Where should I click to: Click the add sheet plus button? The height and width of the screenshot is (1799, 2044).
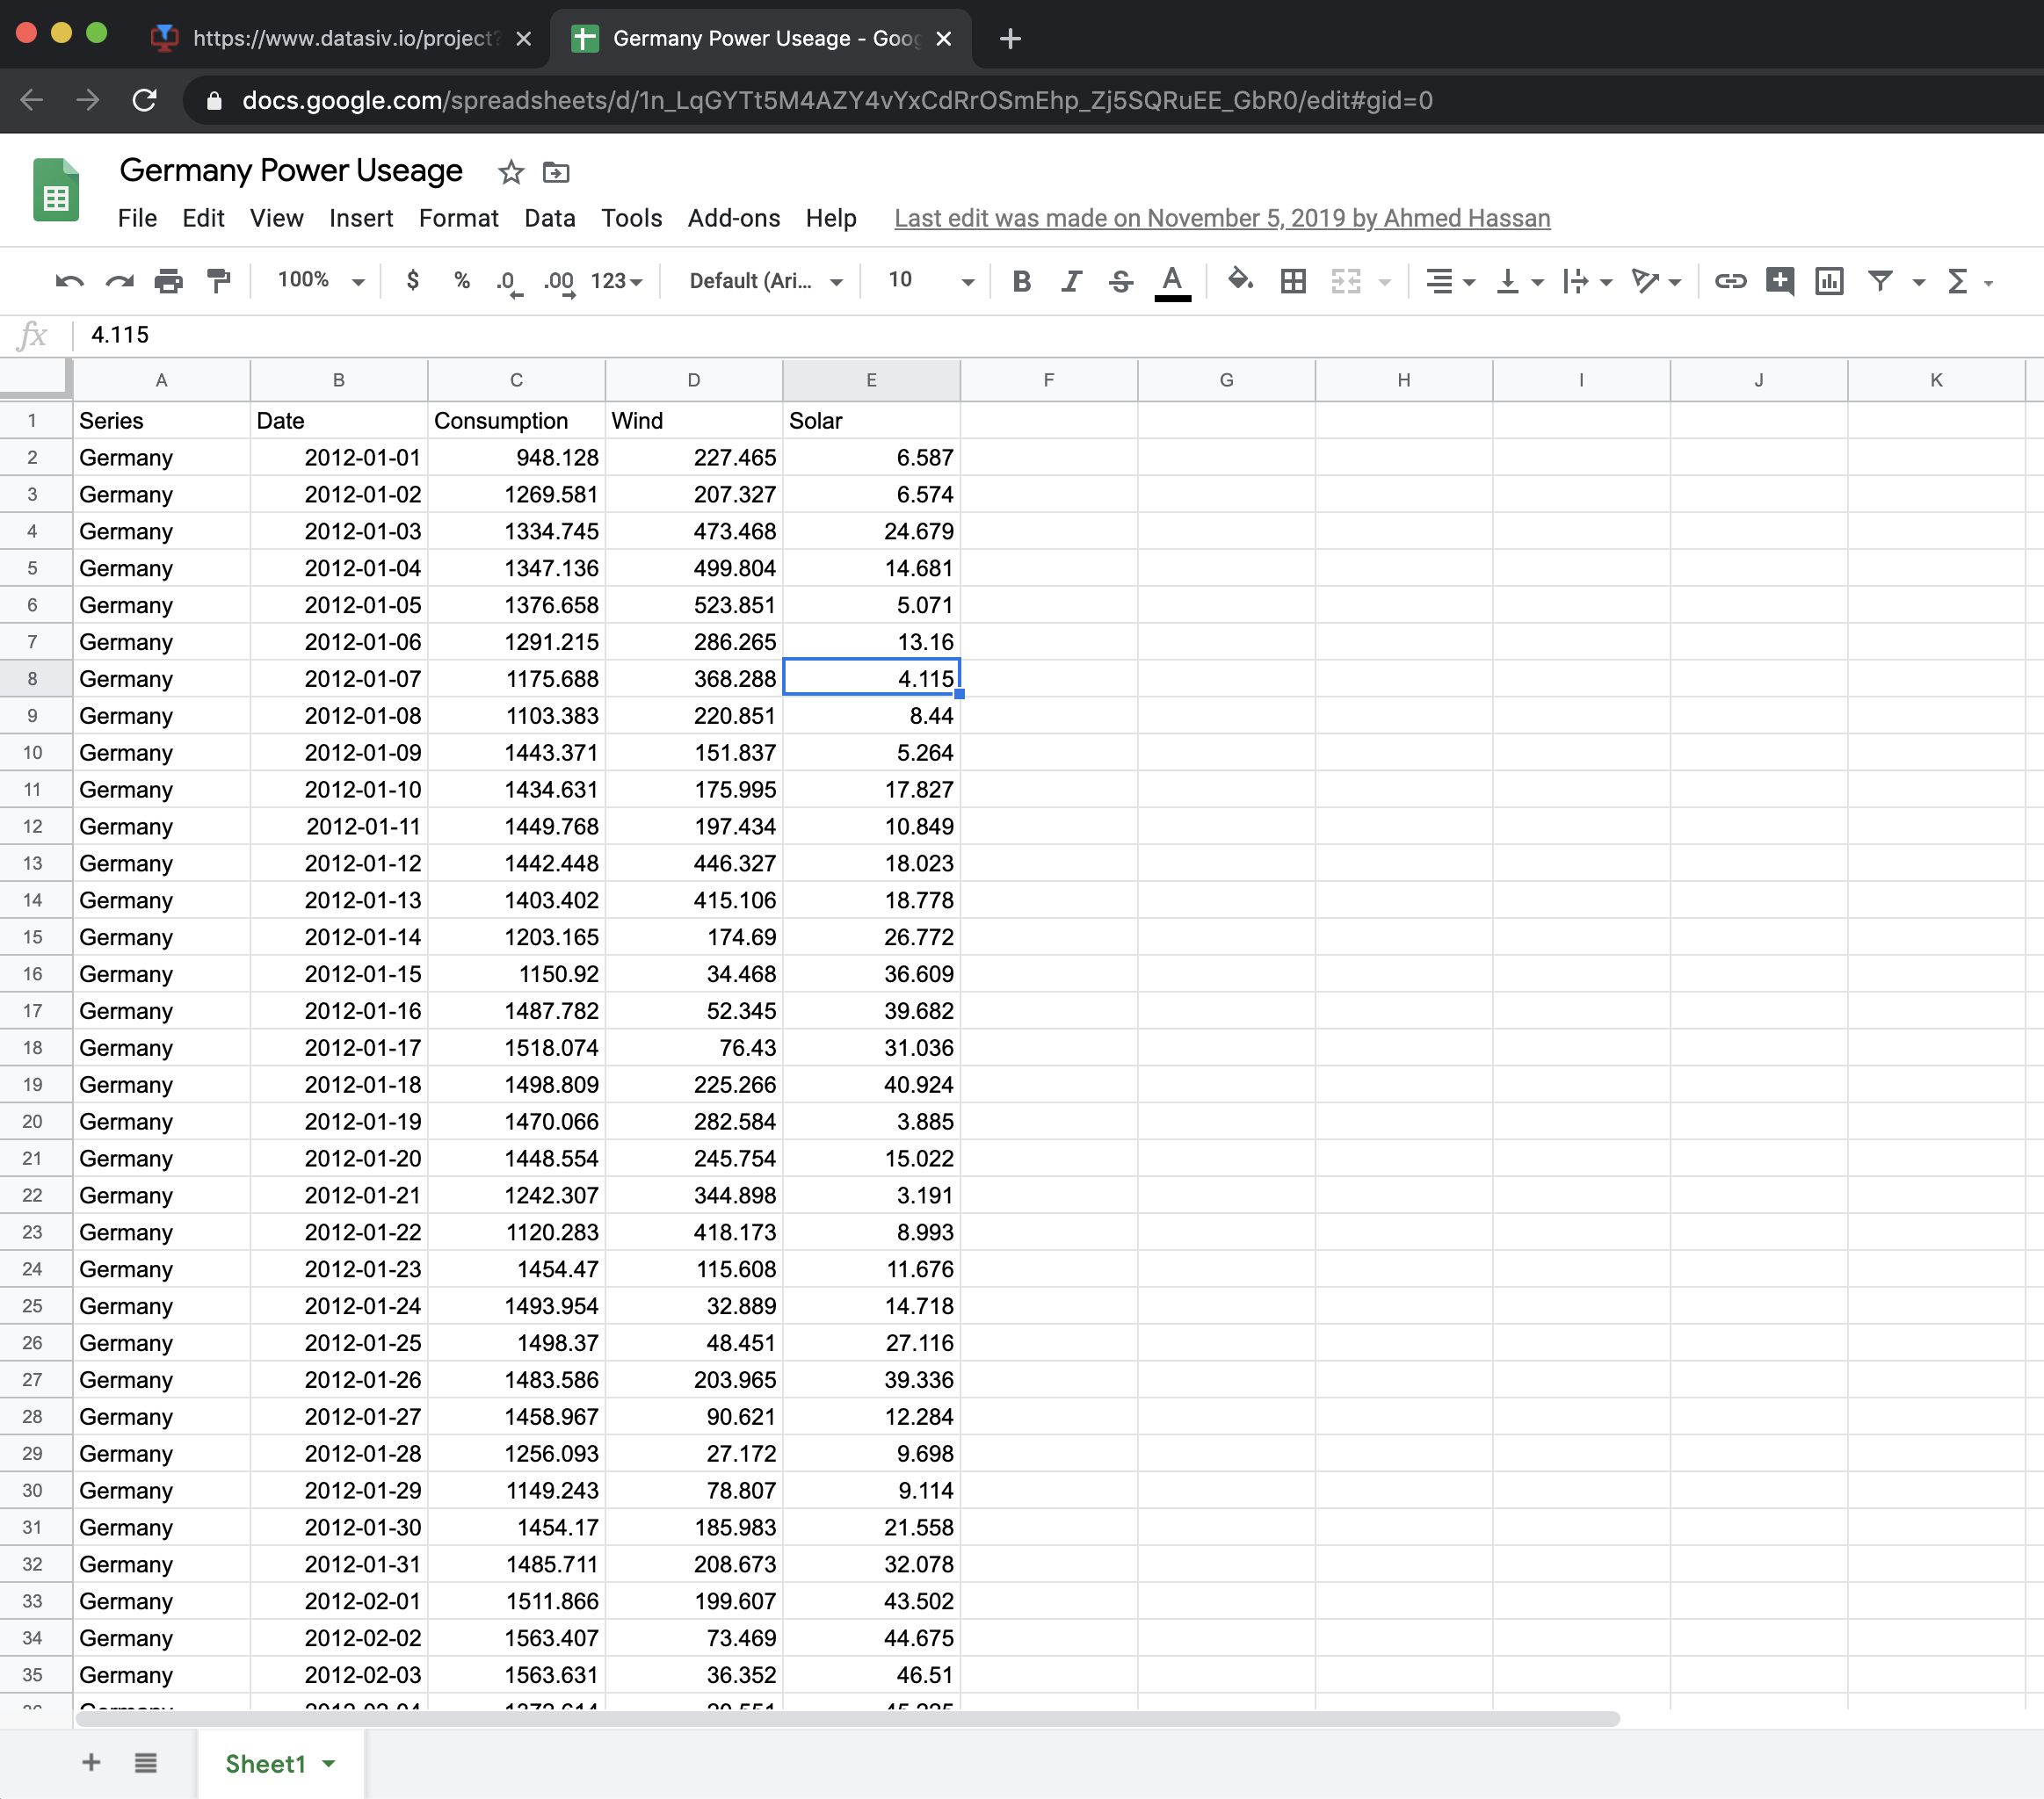91,1762
